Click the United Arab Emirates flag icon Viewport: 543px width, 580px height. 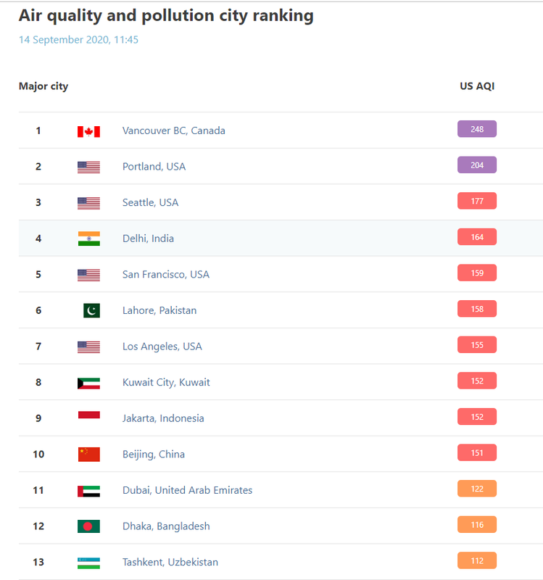click(88, 492)
